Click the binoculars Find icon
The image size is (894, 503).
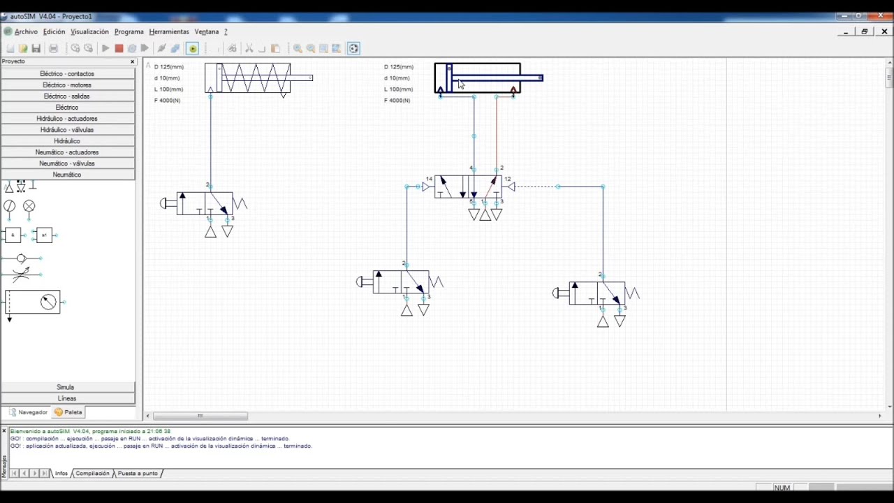232,48
